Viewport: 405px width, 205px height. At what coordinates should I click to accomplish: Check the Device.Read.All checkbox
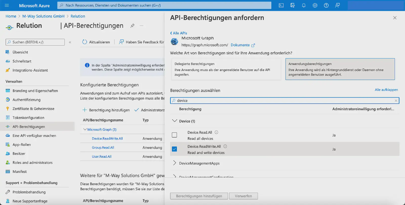174,135
